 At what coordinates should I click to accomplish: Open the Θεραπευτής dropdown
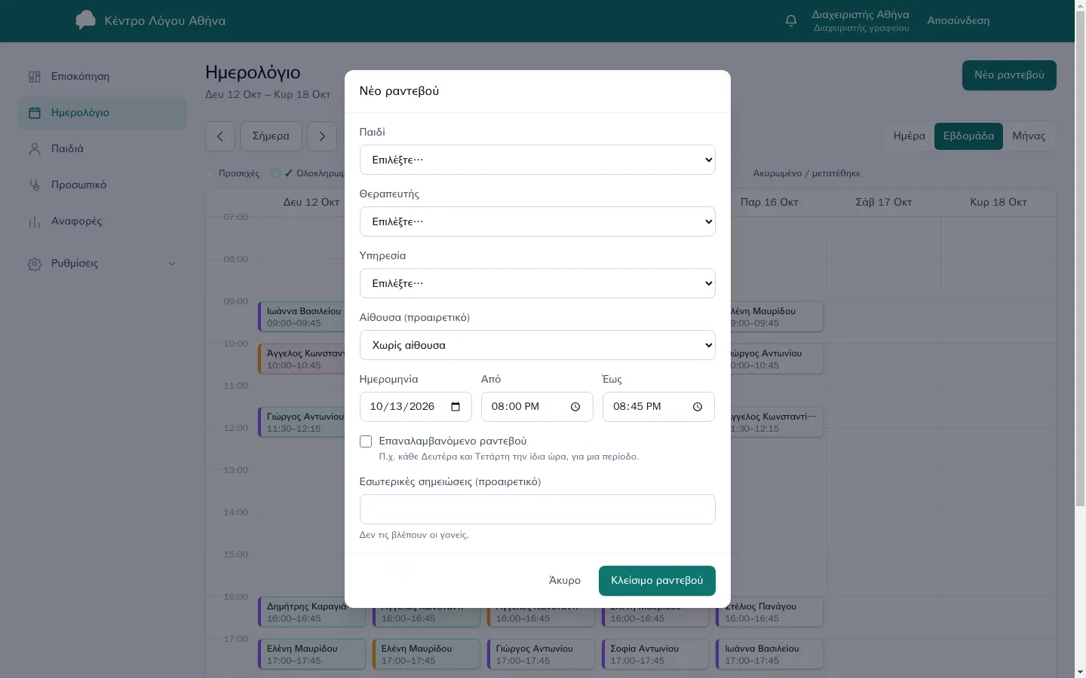[x=538, y=221]
